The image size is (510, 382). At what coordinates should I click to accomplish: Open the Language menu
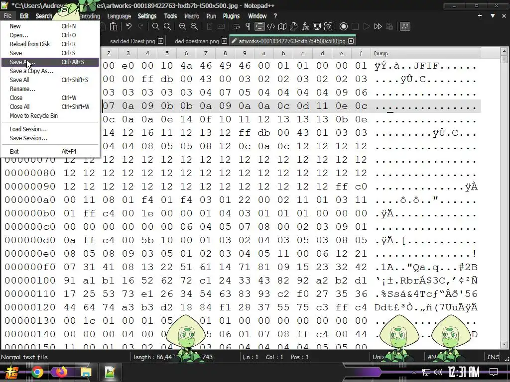pos(119,16)
